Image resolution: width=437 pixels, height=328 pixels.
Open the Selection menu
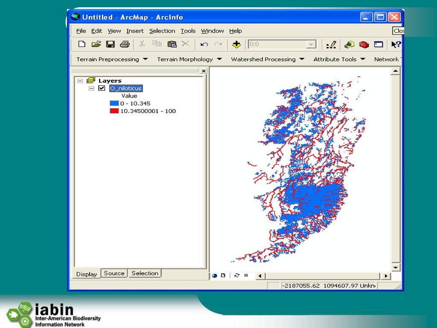(x=162, y=31)
